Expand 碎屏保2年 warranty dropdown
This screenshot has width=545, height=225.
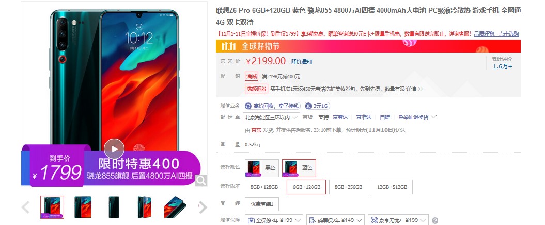[335, 220]
